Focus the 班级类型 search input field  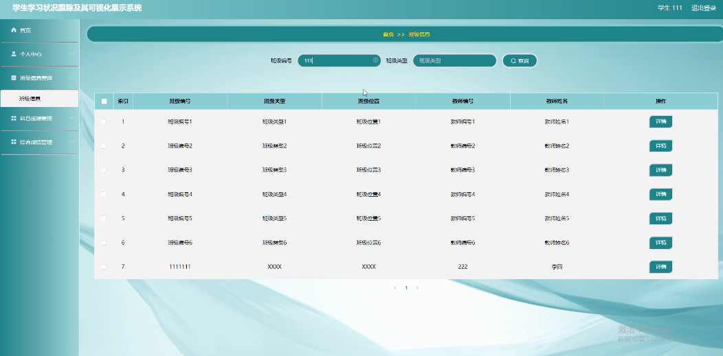tap(454, 61)
